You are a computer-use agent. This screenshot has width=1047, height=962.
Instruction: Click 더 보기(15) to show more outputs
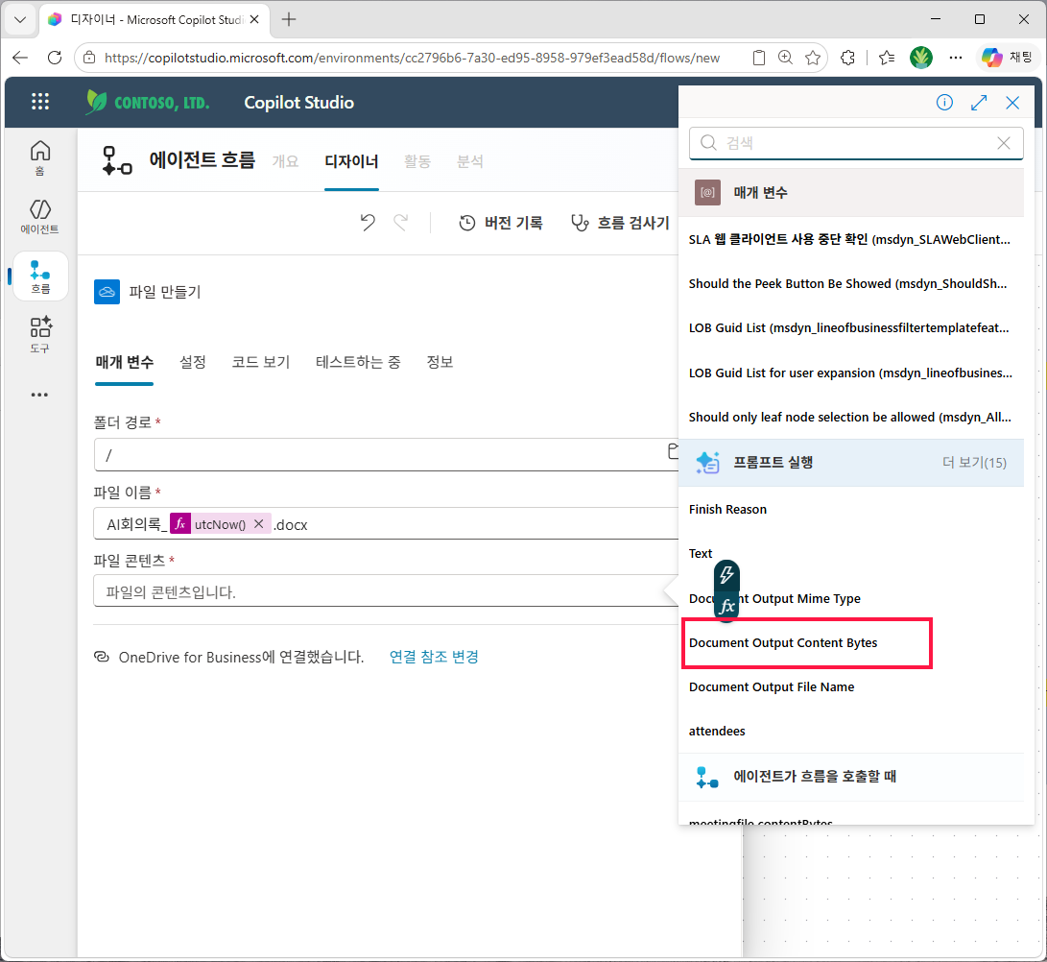[x=974, y=463]
